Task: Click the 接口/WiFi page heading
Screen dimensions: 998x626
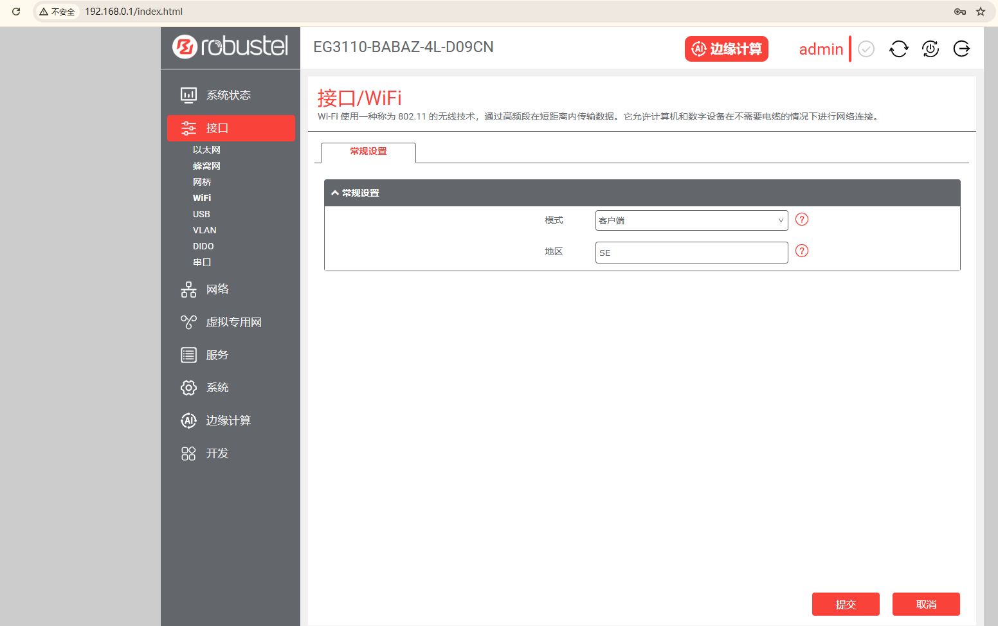Action: coord(359,98)
